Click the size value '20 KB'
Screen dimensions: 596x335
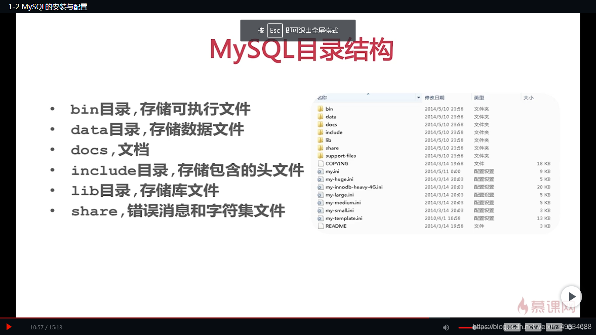(544, 187)
